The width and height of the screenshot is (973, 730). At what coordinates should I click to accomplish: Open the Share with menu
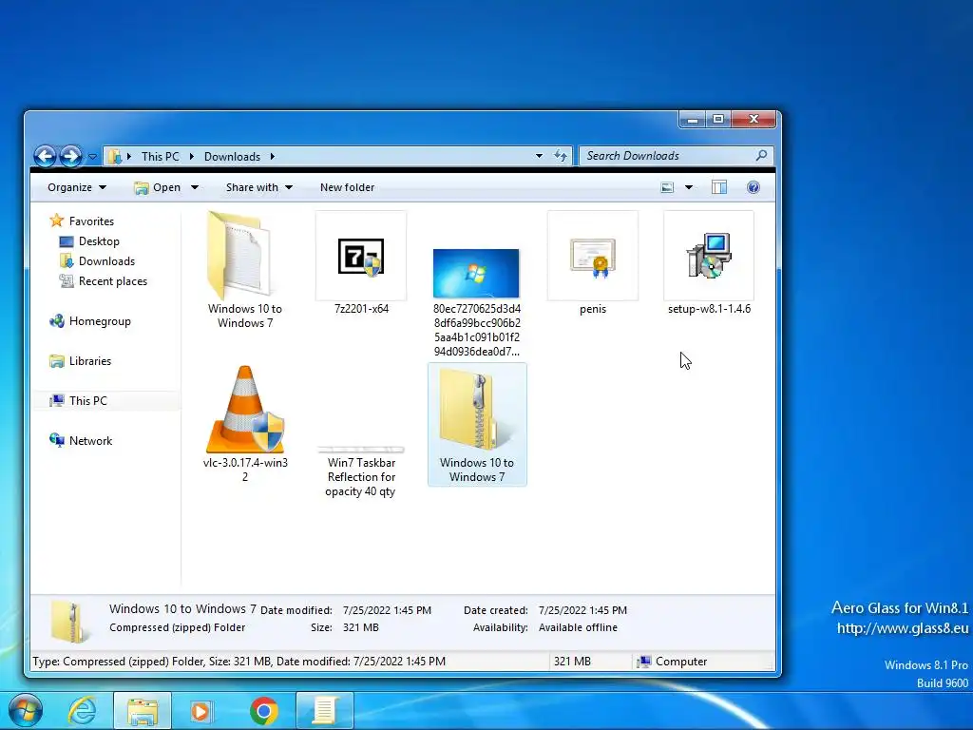(x=258, y=187)
